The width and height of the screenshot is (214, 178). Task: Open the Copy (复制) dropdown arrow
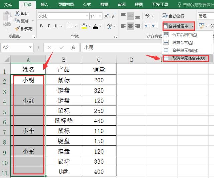(33, 21)
